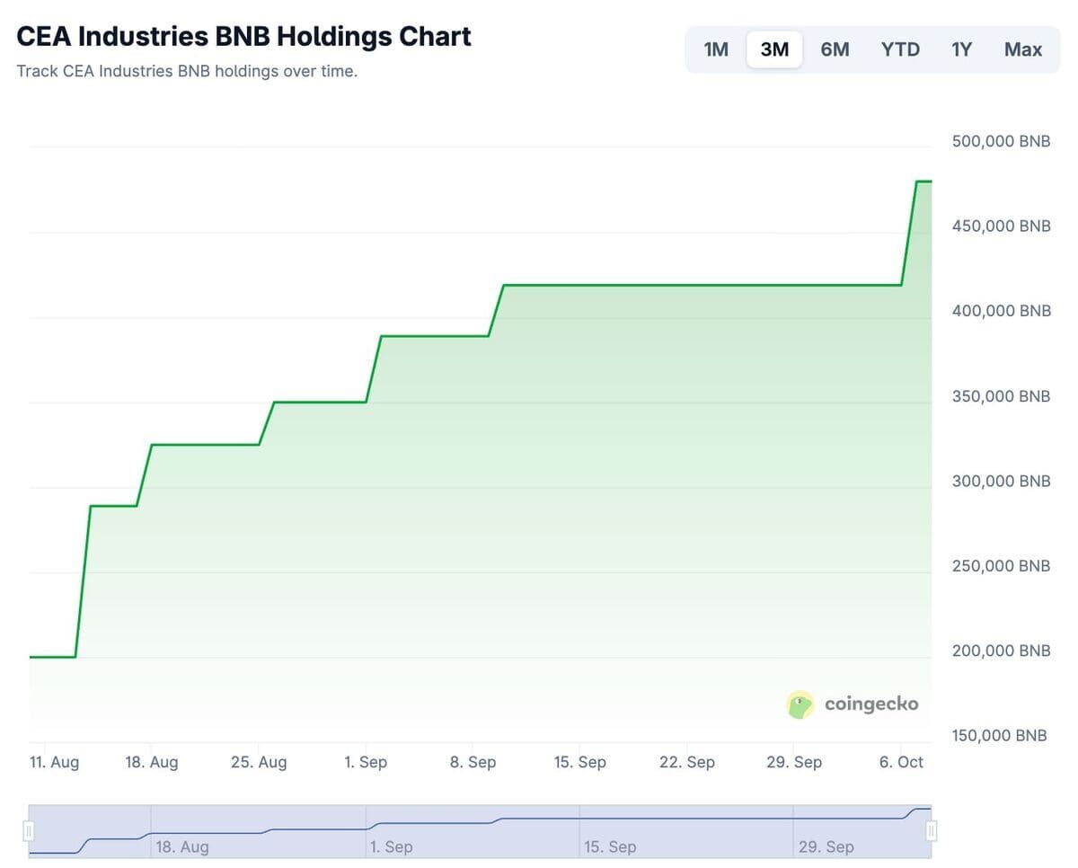Choose the 6M range button
The height and width of the screenshot is (868, 1078).
click(x=835, y=49)
